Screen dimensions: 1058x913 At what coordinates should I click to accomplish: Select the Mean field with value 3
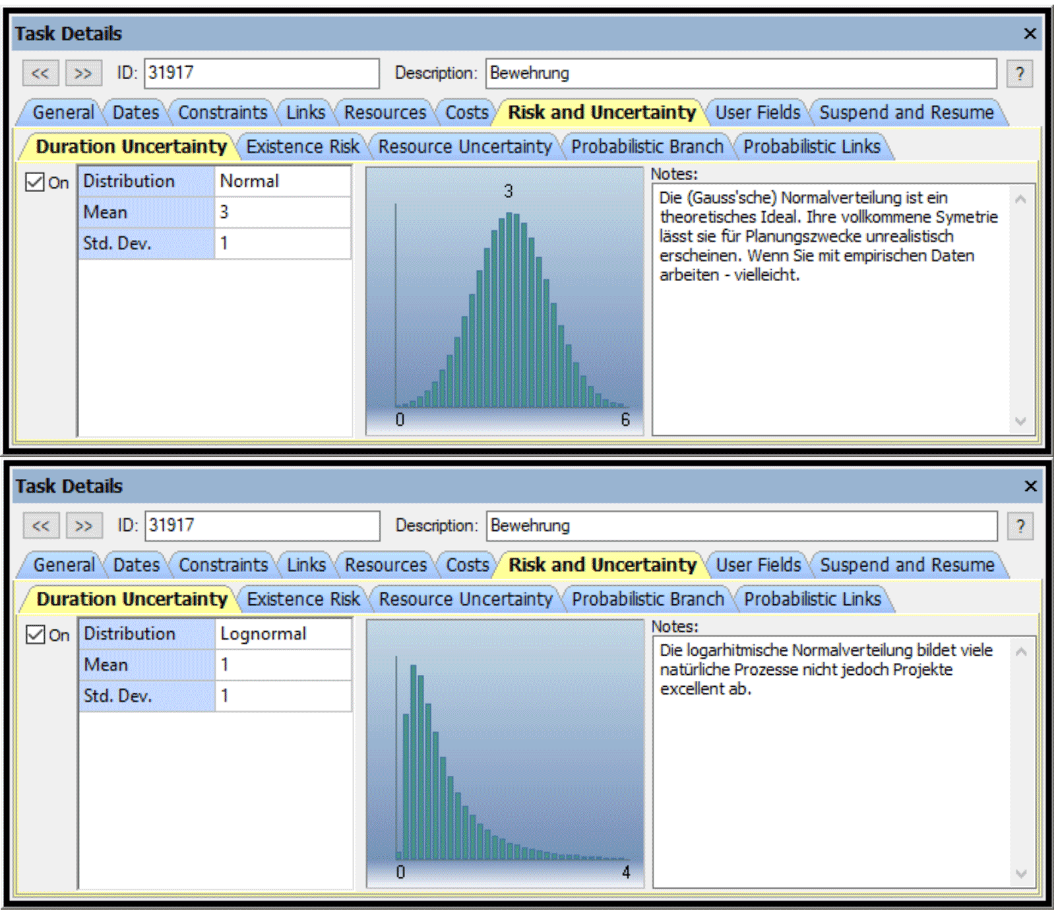[x=282, y=212]
